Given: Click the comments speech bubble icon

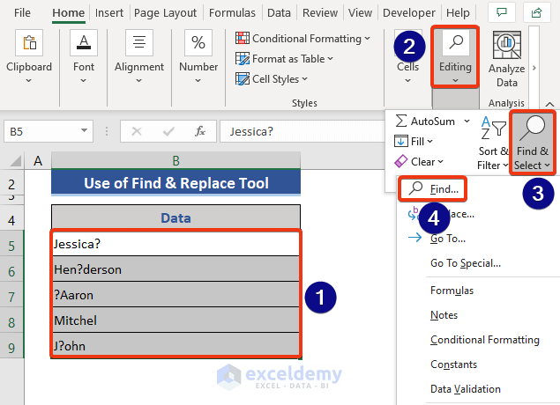Looking at the screenshot, I should 502,13.
